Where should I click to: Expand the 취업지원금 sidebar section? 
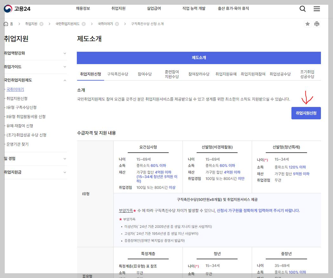tap(35, 172)
